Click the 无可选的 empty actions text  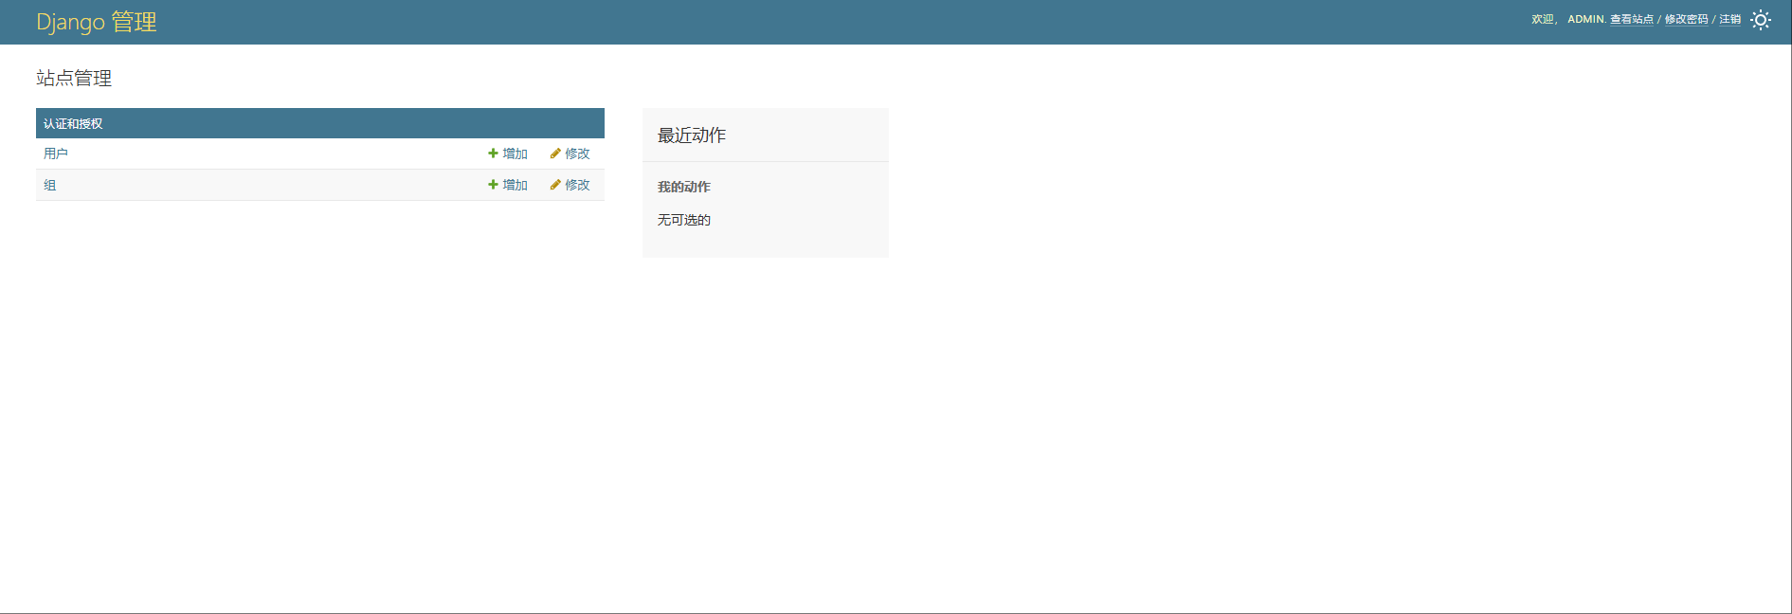[683, 220]
